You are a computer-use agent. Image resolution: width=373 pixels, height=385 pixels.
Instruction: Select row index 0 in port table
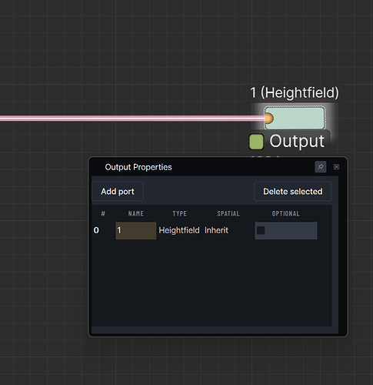point(96,230)
